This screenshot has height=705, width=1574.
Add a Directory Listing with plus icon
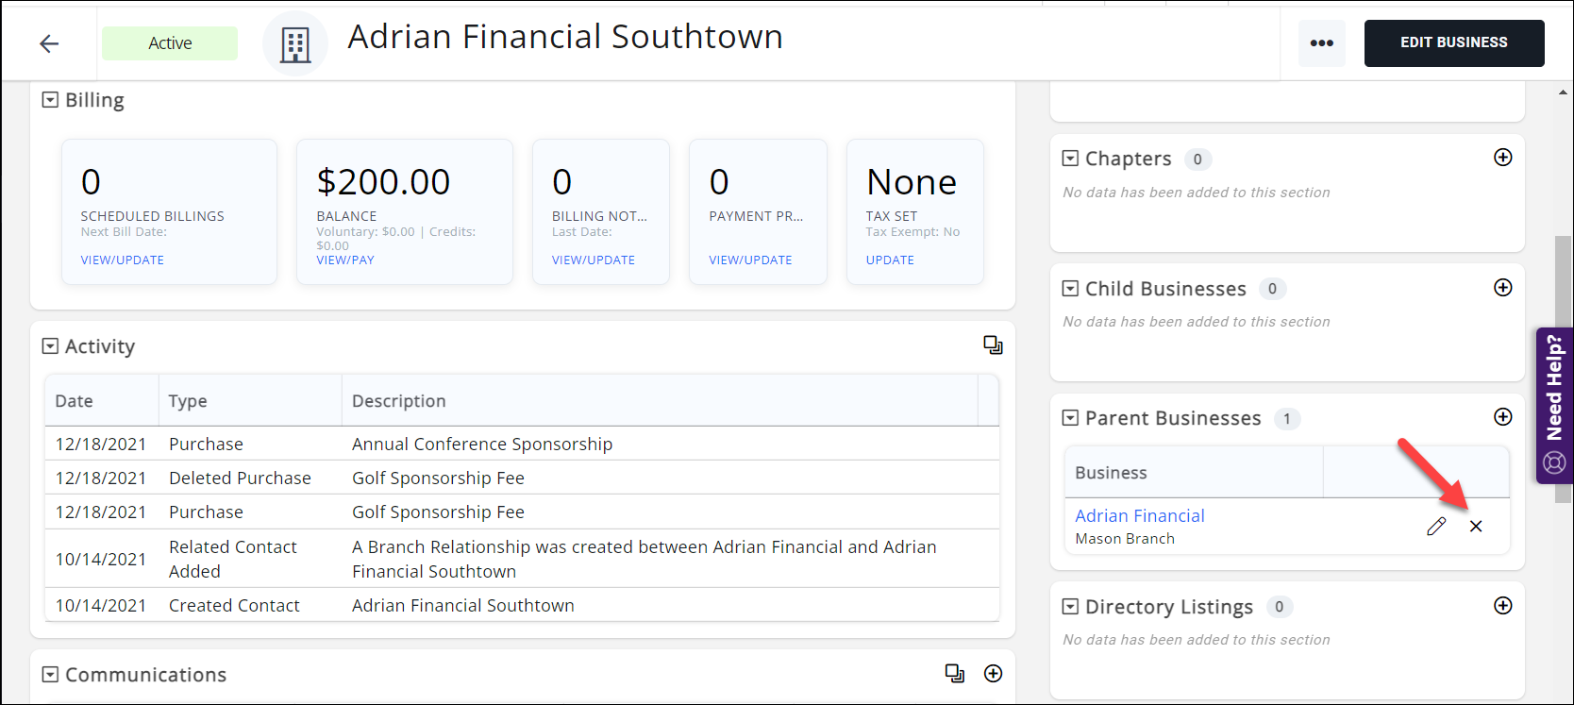(1503, 606)
